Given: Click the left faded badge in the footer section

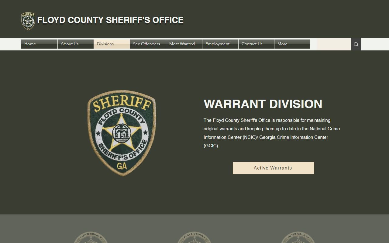Looking at the screenshot, I should click(x=91, y=237).
